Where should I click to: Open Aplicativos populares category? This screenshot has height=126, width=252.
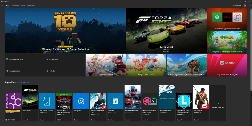point(25,60)
